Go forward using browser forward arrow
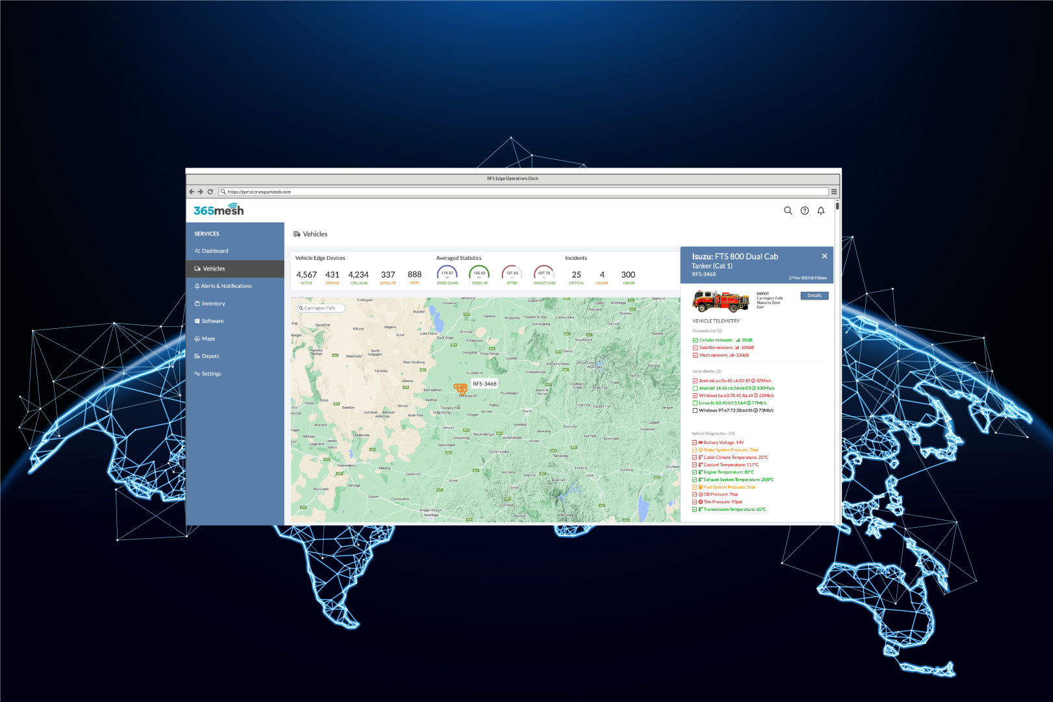This screenshot has width=1053, height=702. pyautogui.click(x=200, y=192)
